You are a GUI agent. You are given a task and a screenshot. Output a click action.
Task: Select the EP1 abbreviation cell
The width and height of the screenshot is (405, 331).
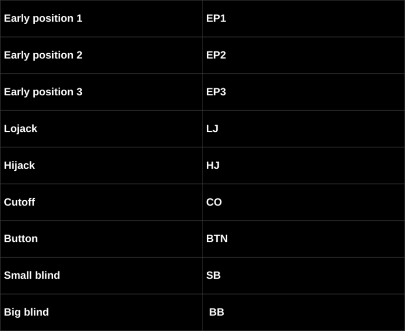click(216, 18)
